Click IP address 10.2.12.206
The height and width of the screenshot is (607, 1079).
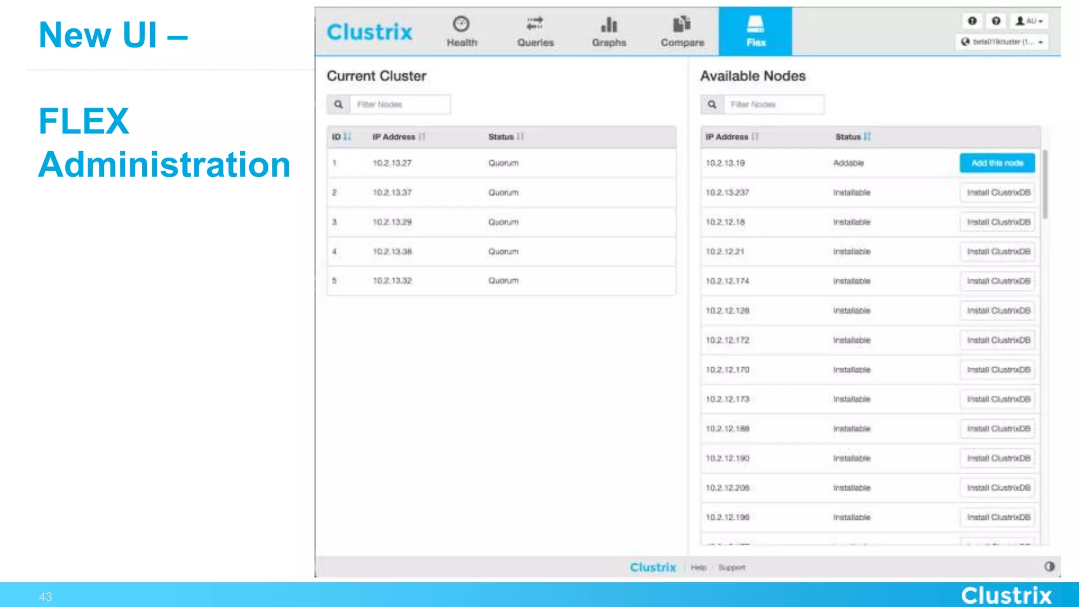pyautogui.click(x=727, y=487)
